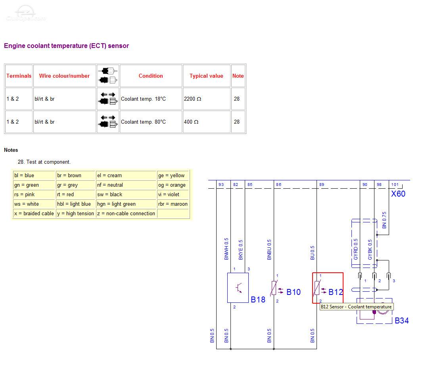Click the 'BU 0.5' wire label
This screenshot has height=373, width=428.
(x=313, y=252)
